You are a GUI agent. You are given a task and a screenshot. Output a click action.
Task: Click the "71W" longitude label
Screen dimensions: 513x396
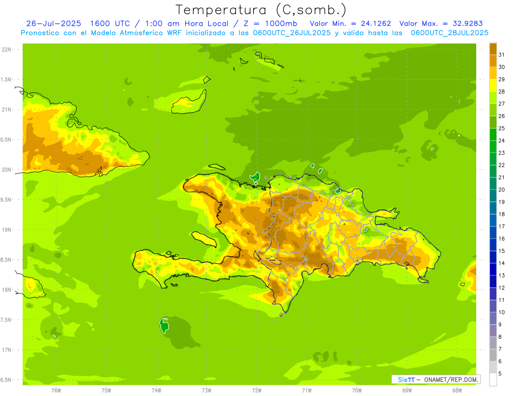point(307,390)
